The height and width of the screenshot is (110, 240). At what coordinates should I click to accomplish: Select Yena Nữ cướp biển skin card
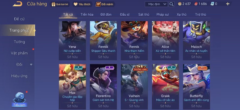(73, 41)
